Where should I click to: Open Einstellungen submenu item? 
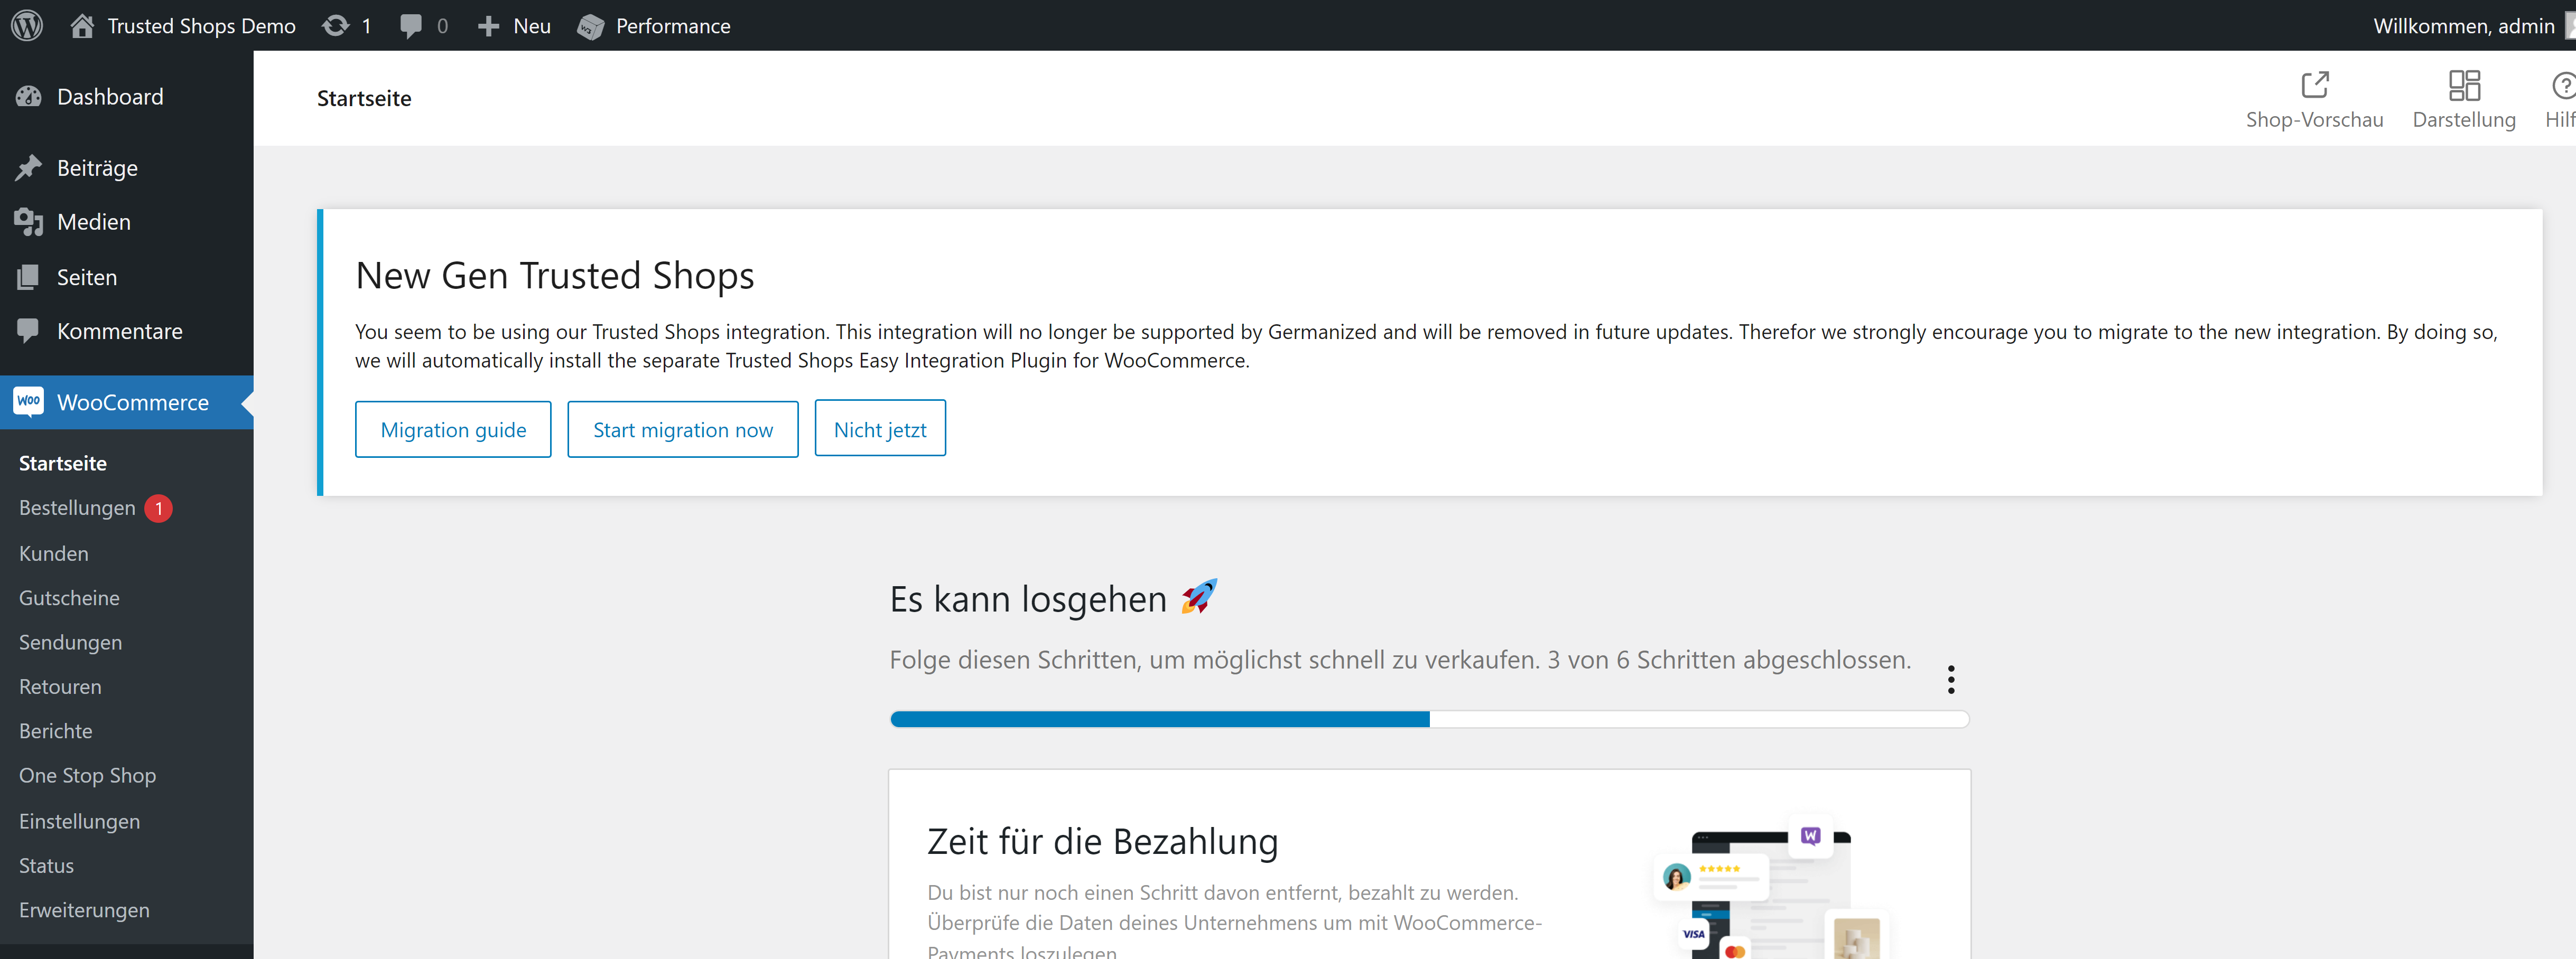coord(79,821)
